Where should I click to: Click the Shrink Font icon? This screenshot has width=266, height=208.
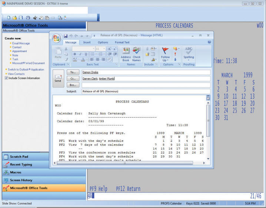tap(115, 49)
